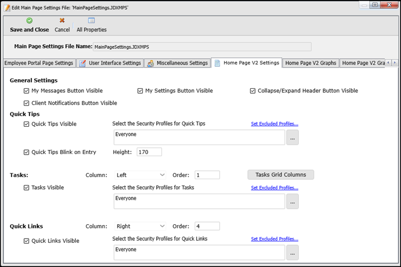Toggle My Settings Button Visible checkbox
401x267 pixels.
[140, 91]
